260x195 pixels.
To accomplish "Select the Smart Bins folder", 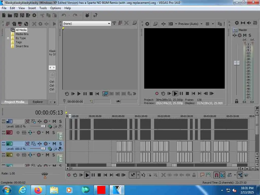I will pos(22,46).
